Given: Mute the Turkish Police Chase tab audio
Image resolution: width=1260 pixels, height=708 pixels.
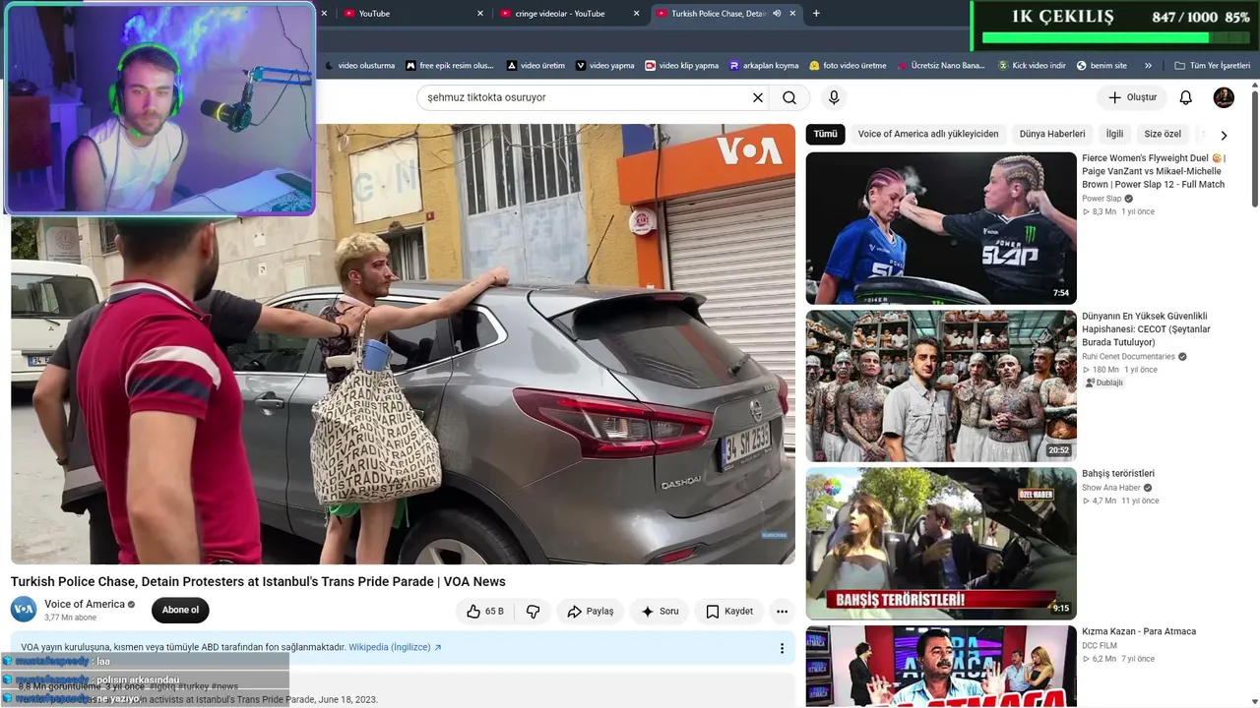Looking at the screenshot, I should pos(777,14).
